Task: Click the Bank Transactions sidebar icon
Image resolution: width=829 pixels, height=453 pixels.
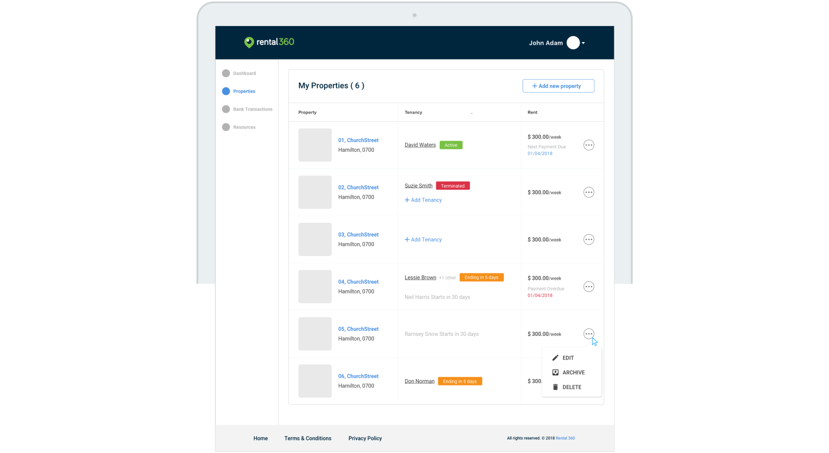Action: pos(226,109)
